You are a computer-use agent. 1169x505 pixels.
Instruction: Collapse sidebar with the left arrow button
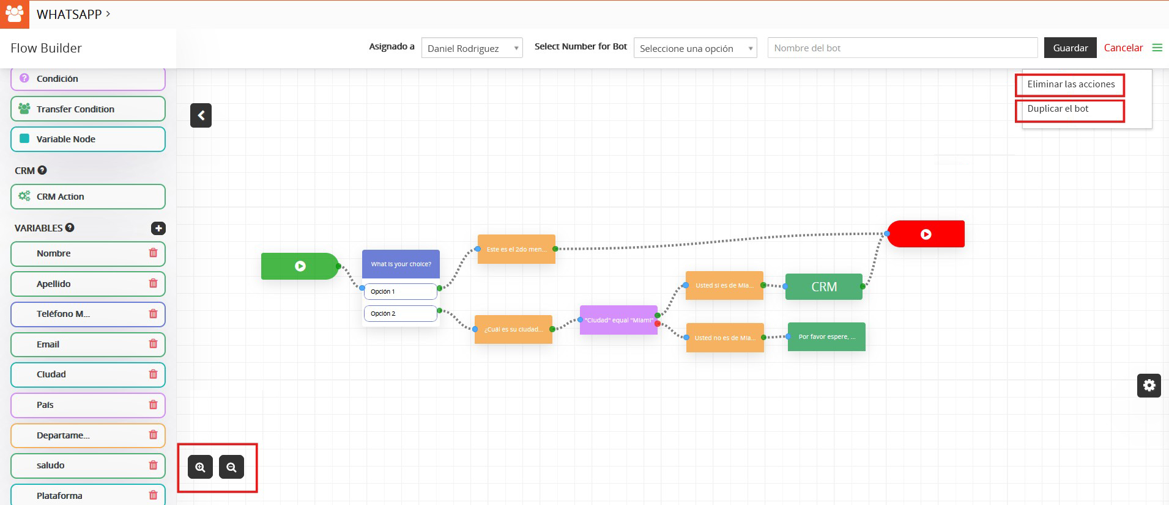pos(201,115)
